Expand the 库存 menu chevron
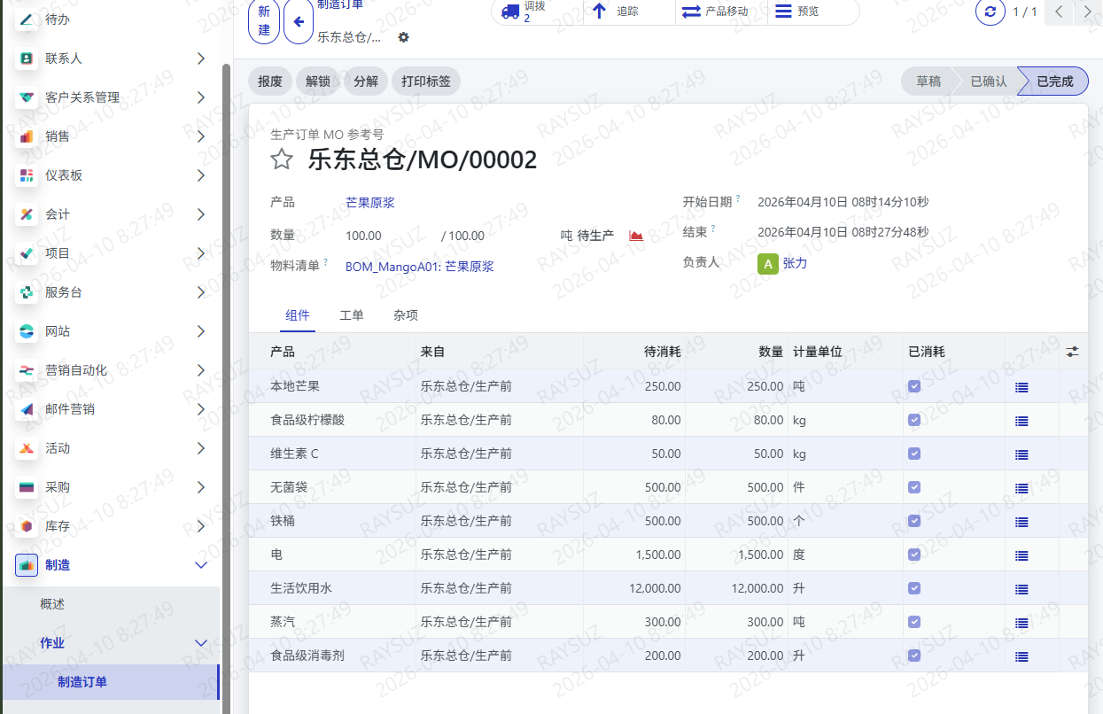Screen dimensions: 1103x714 (x=201, y=526)
